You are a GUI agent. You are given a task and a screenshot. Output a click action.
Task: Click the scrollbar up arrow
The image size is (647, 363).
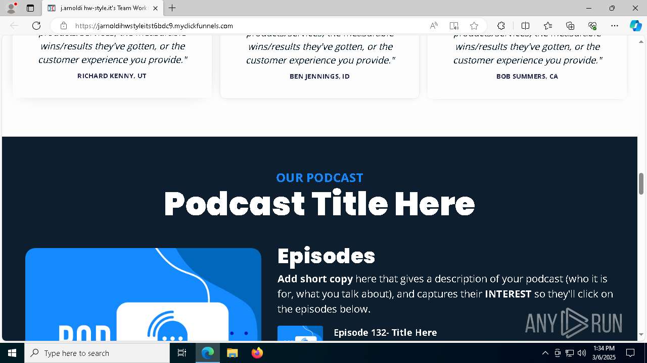(x=641, y=42)
